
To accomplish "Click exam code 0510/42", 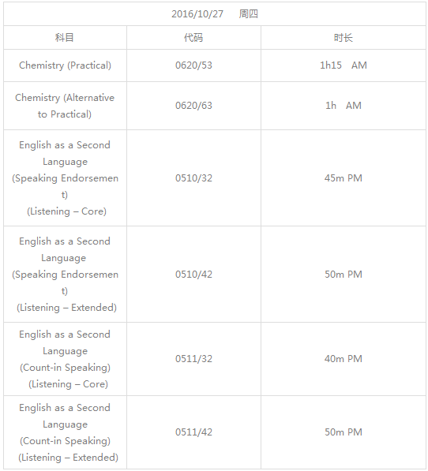I will pyautogui.click(x=193, y=275).
